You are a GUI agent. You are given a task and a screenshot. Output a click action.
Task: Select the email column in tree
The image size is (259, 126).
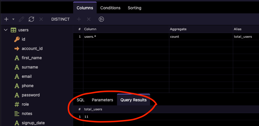tap(27, 76)
